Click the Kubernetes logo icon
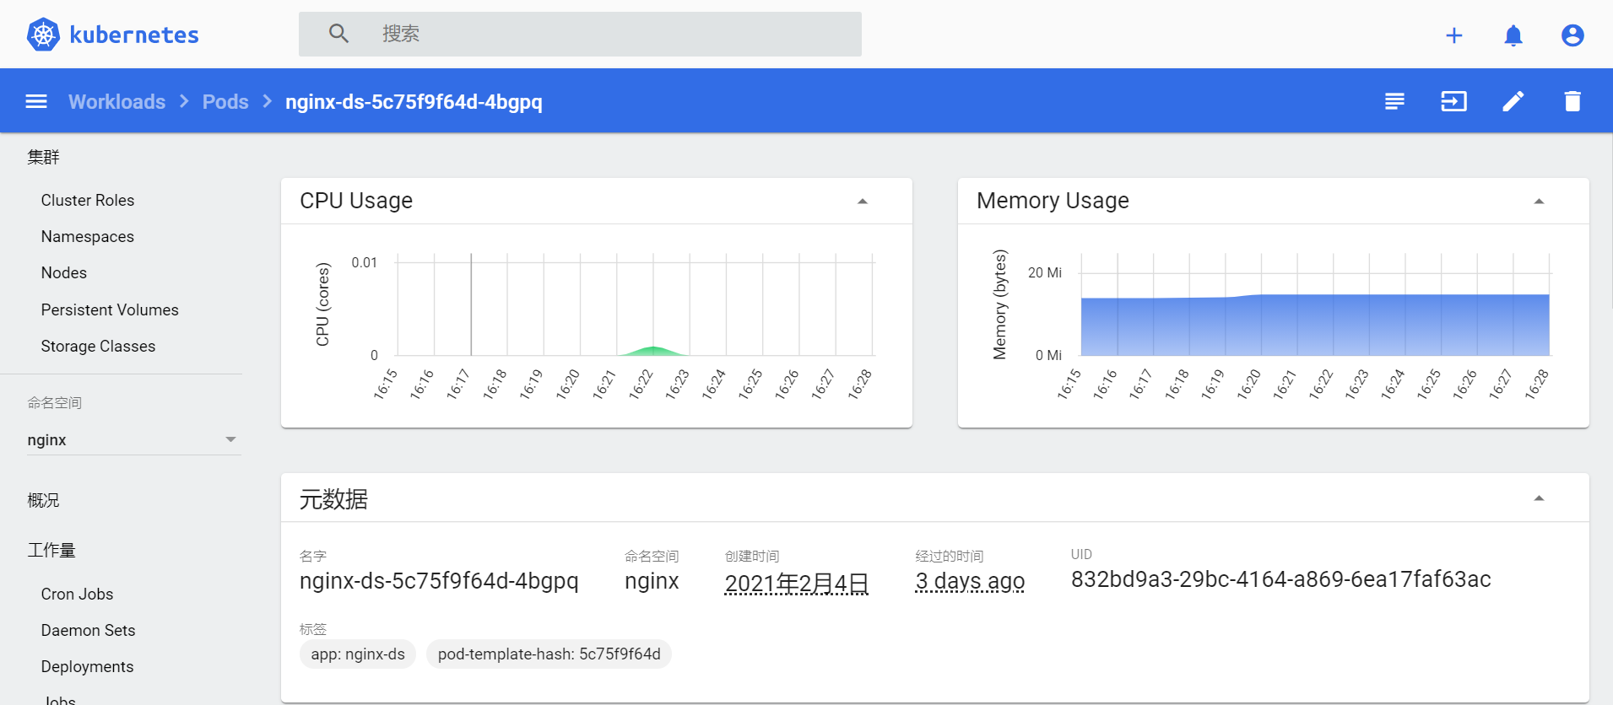 click(43, 35)
